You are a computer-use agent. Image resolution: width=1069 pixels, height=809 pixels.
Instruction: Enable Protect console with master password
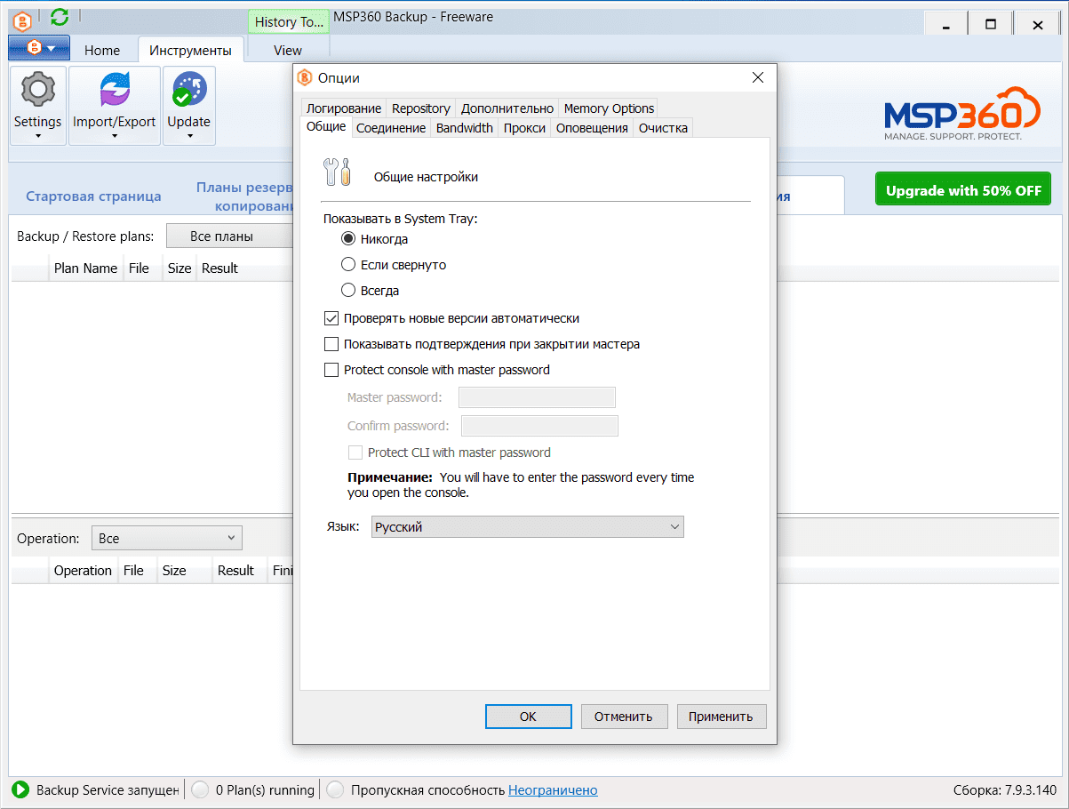331,370
